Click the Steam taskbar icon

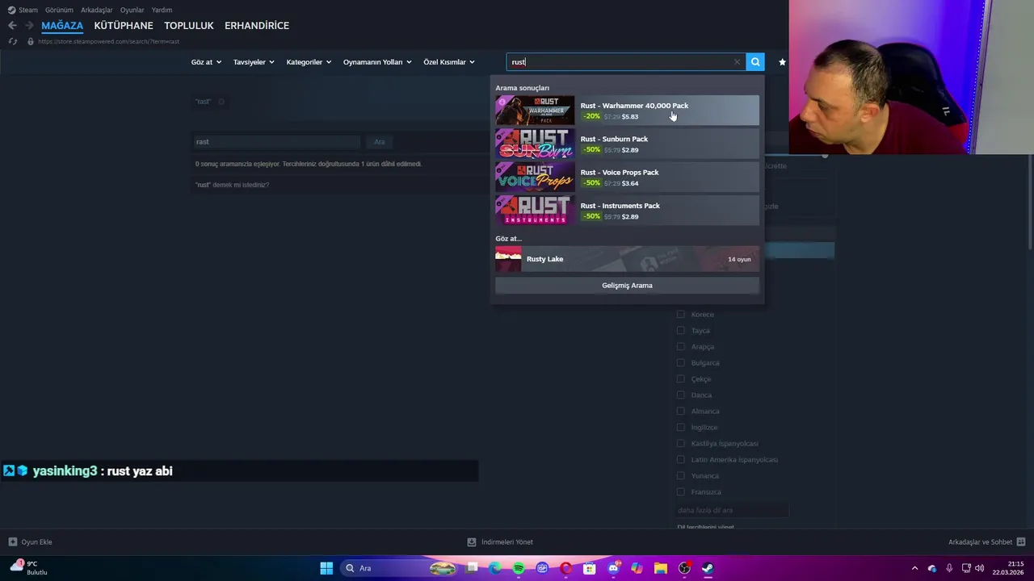(708, 568)
